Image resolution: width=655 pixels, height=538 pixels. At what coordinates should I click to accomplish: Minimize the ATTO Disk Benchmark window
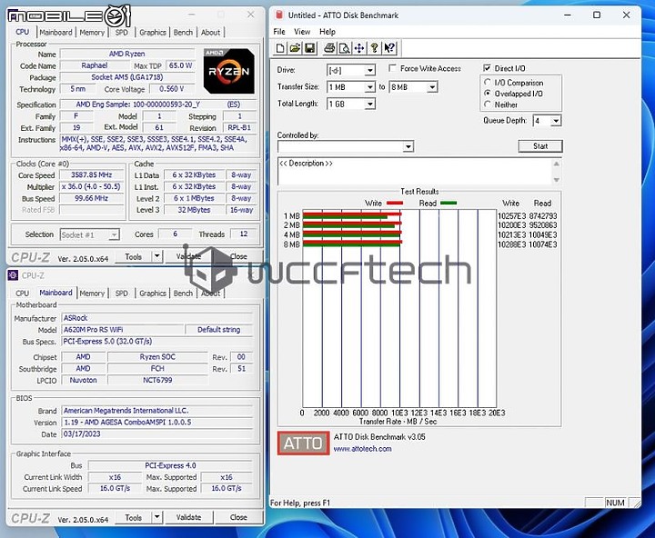click(568, 15)
